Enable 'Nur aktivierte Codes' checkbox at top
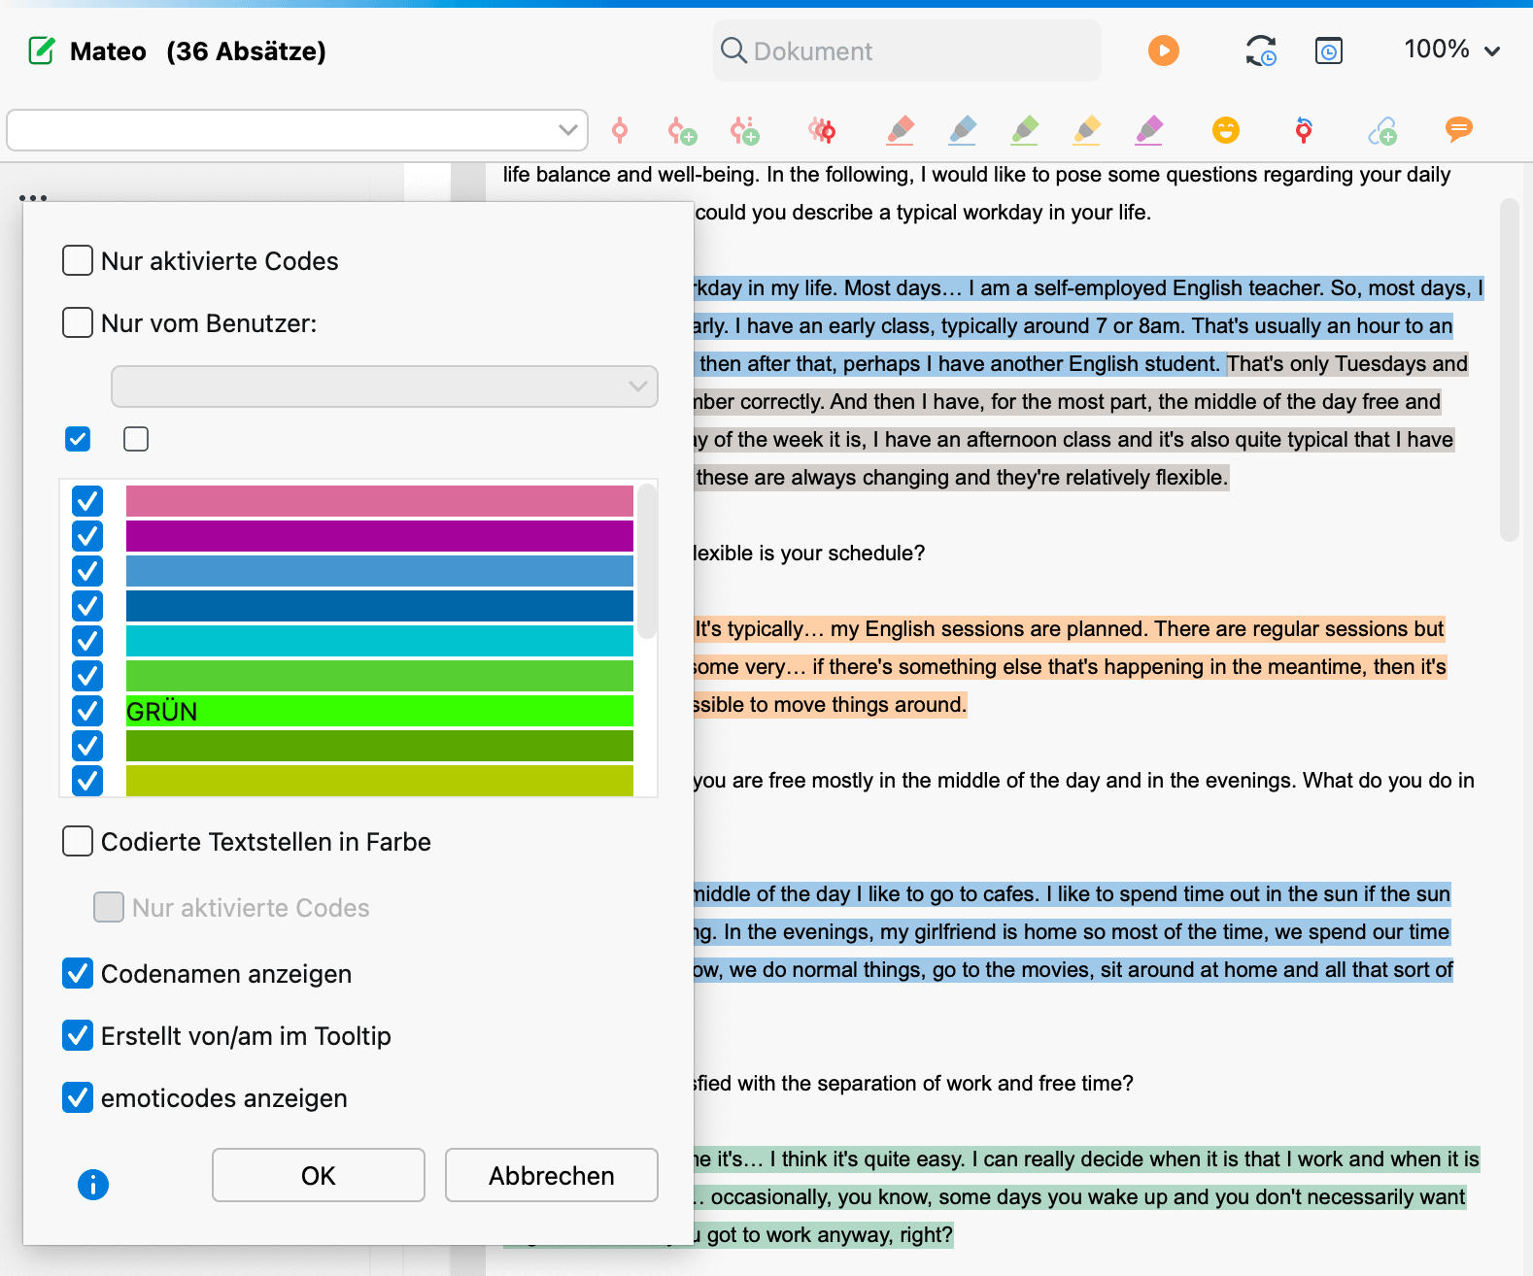This screenshot has height=1276, width=1533. (78, 261)
